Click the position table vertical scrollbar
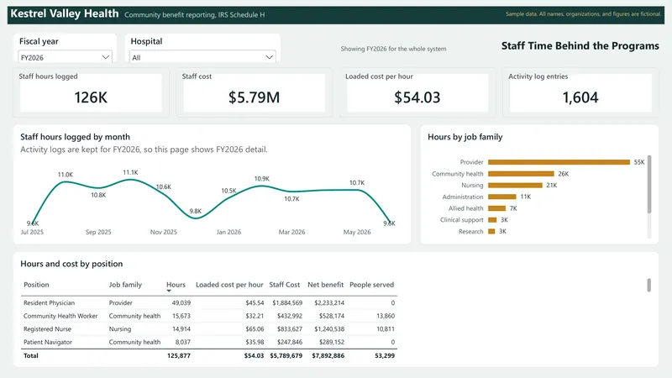Screen dimensions: 672x378 click(x=648, y=285)
